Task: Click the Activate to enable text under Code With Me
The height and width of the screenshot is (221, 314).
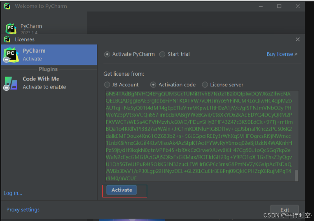Action: tap(44, 87)
